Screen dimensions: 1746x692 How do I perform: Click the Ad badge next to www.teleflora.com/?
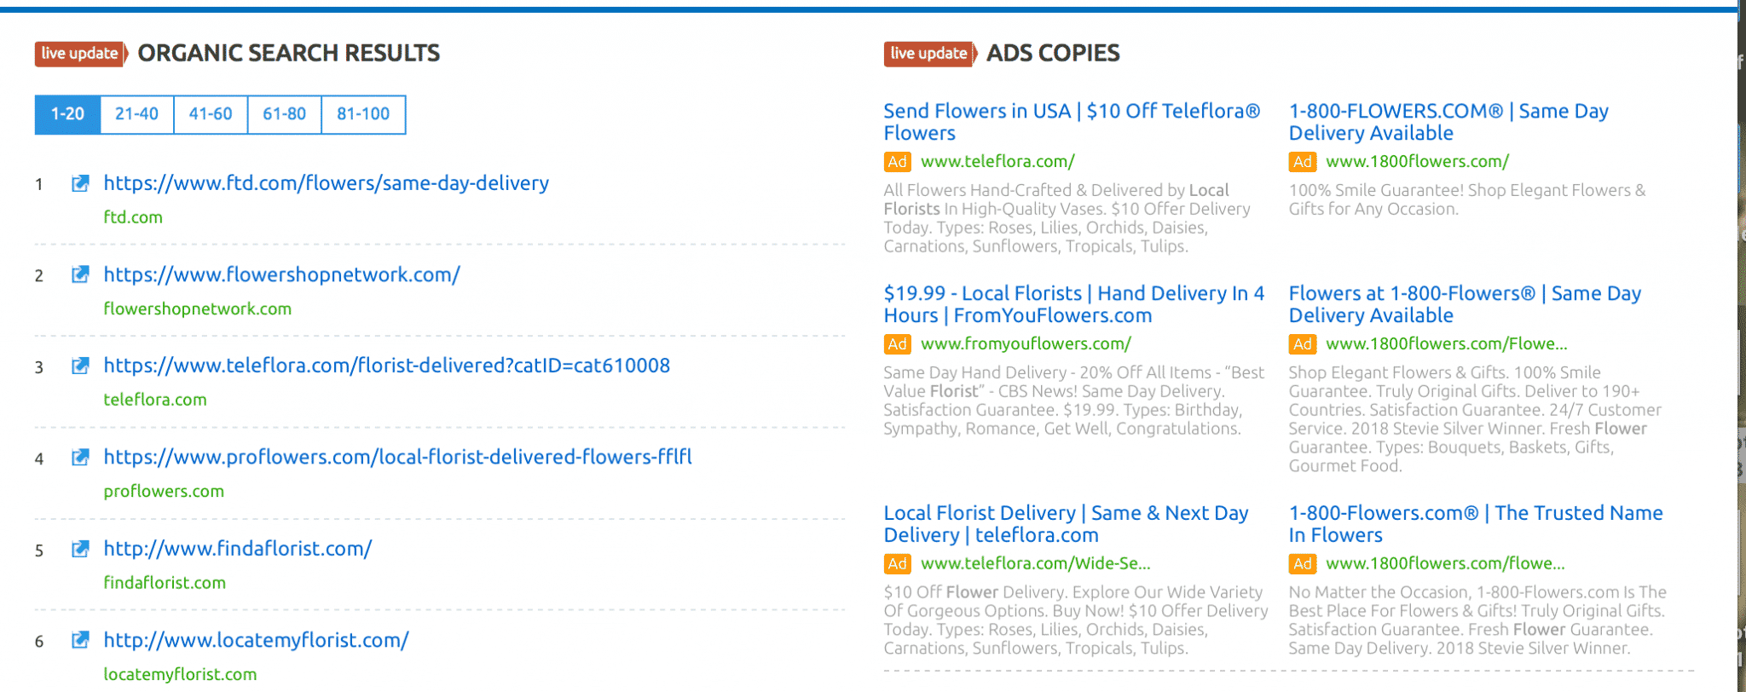898,162
